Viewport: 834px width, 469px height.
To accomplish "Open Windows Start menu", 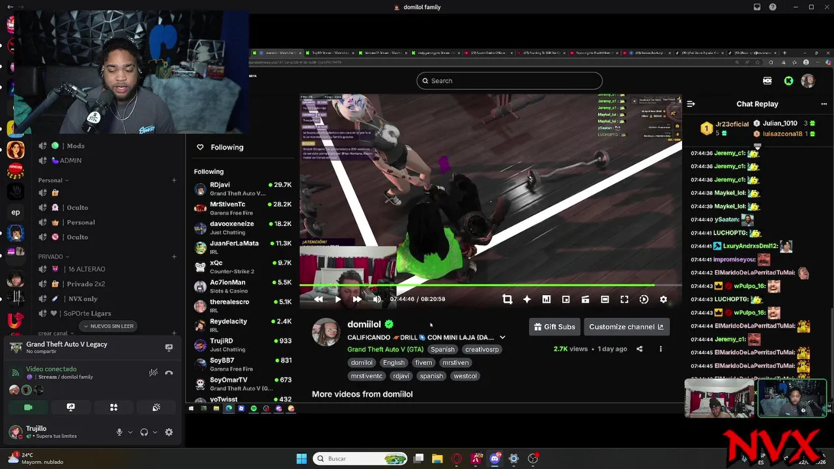I will point(302,459).
